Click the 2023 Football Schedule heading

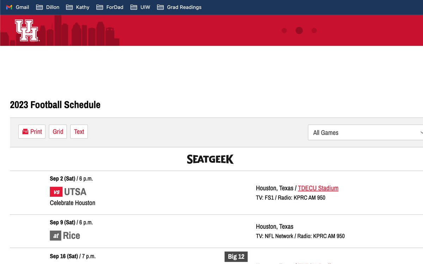click(x=55, y=105)
